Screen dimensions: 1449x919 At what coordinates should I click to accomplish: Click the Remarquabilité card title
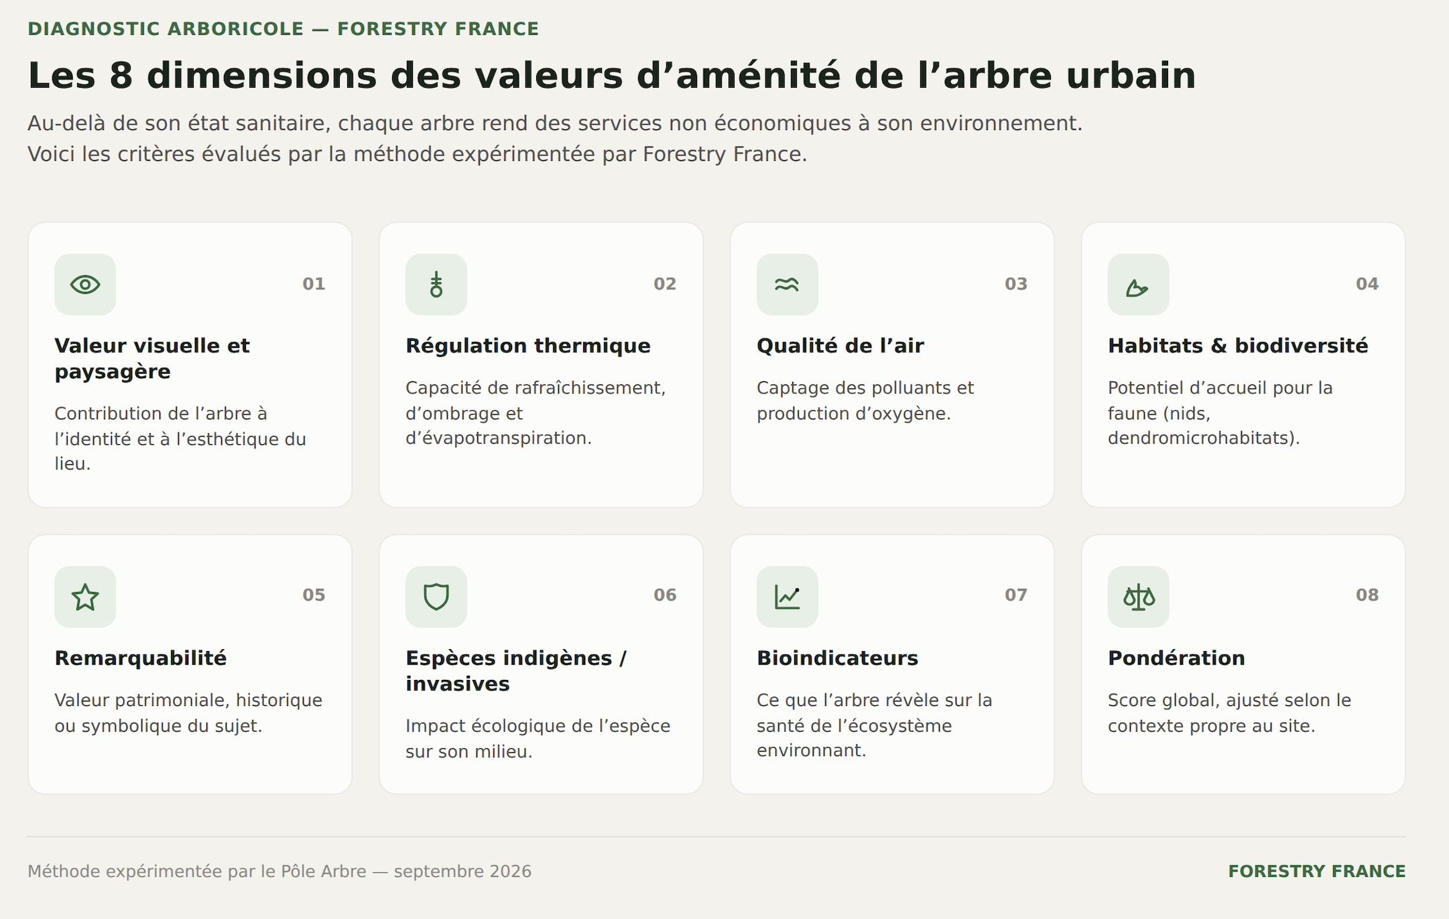(141, 658)
